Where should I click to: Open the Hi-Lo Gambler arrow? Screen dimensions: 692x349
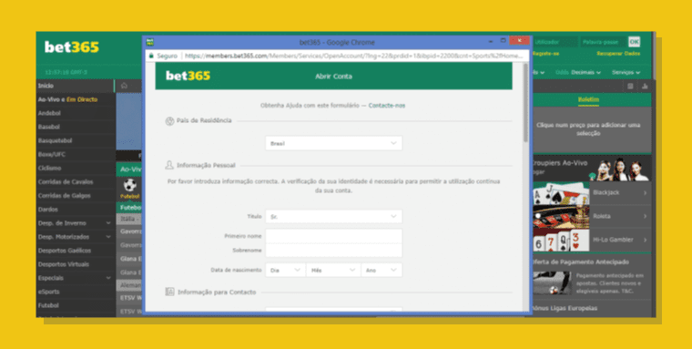click(645, 240)
